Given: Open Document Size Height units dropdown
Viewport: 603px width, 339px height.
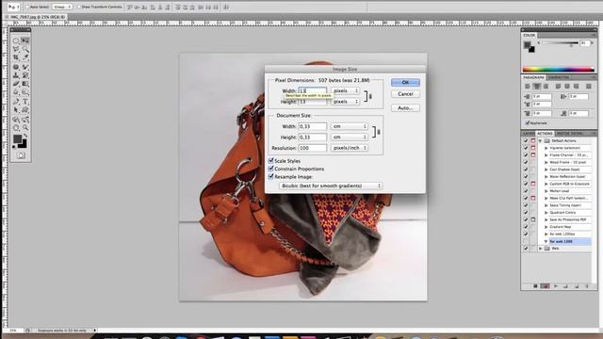Looking at the screenshot, I should point(350,137).
